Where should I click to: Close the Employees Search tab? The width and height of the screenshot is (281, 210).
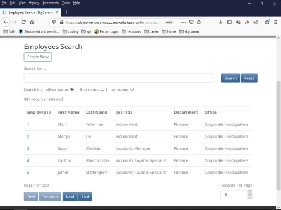pyautogui.click(x=57, y=12)
